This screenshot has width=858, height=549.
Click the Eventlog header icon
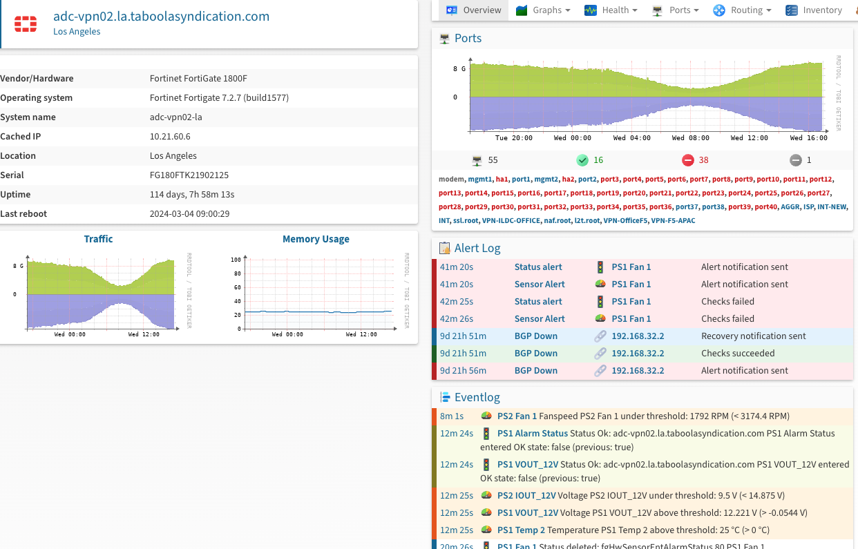click(446, 397)
